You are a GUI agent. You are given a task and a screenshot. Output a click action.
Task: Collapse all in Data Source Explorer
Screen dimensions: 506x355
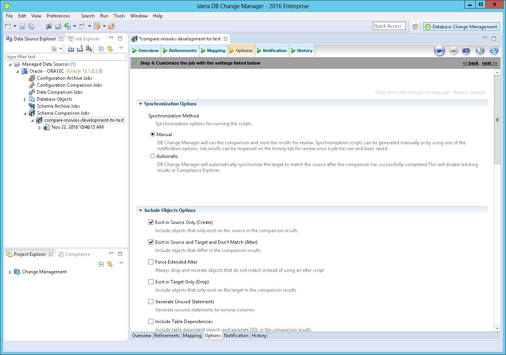pyautogui.click(x=101, y=49)
